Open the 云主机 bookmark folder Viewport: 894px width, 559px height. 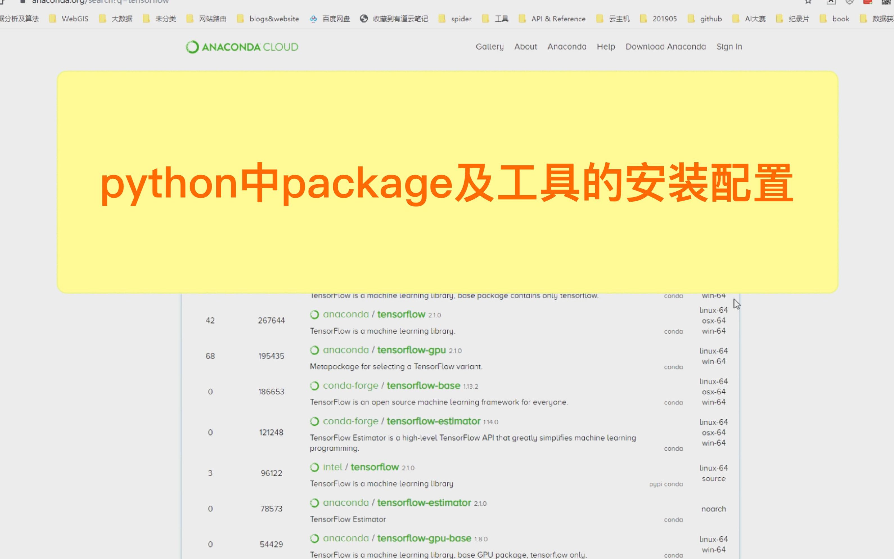coord(613,19)
